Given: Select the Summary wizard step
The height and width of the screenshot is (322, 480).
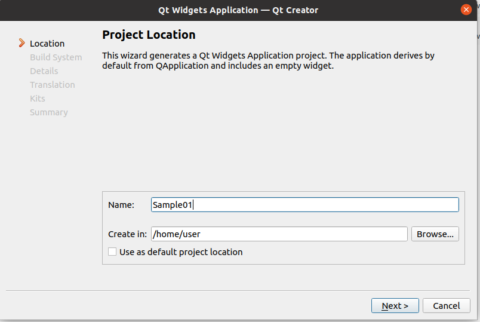Looking at the screenshot, I should tap(49, 112).
